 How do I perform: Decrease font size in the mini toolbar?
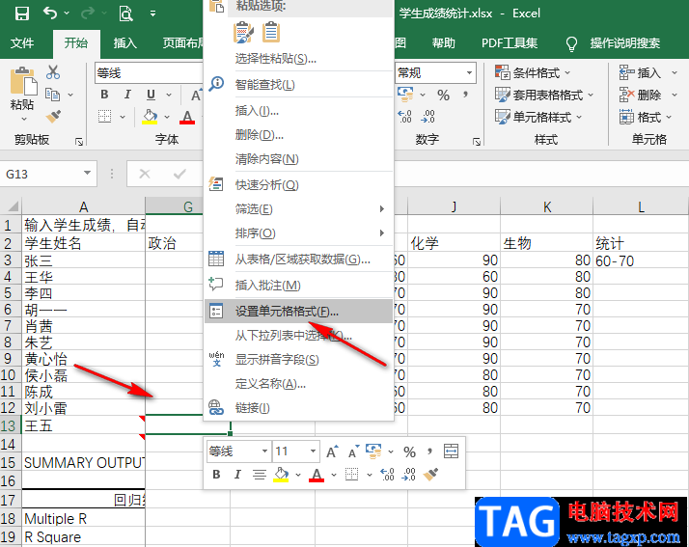point(354,451)
